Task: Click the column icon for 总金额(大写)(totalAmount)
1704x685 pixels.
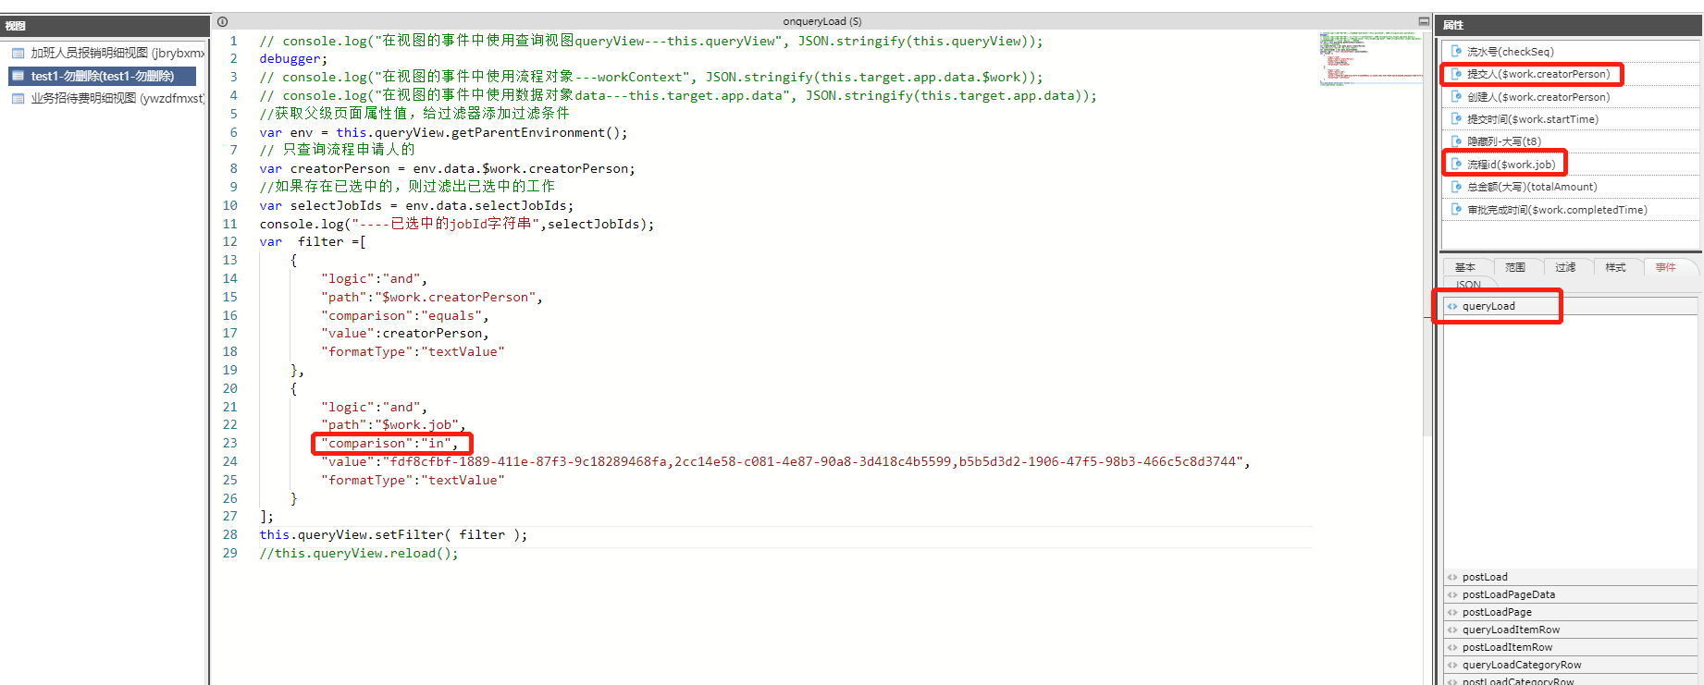Action: click(1456, 187)
